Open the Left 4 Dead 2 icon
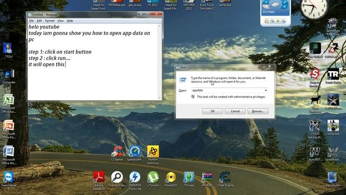Image resolution: width=346 pixels, height=195 pixels. 333,50
